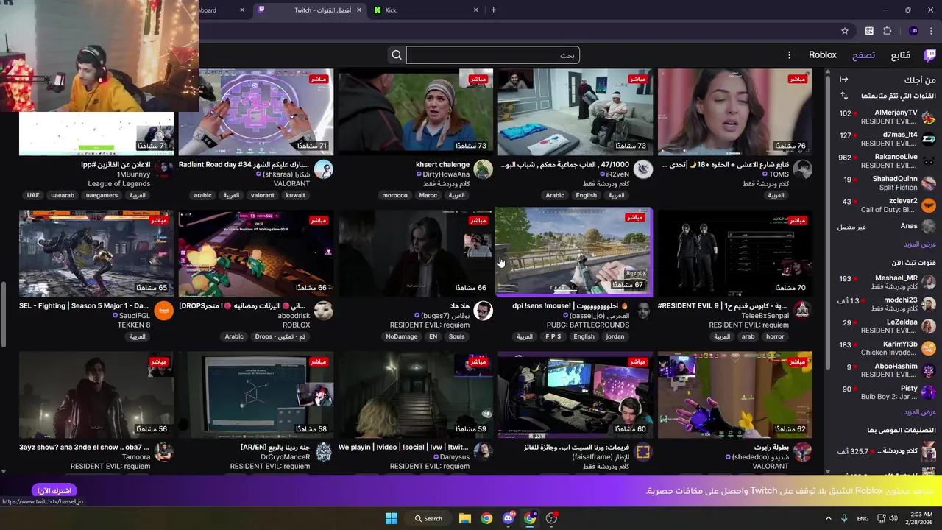Expand live channels with 'عرض المزيد' under Pisty
Viewport: 942px width, 530px height.
[920, 412]
